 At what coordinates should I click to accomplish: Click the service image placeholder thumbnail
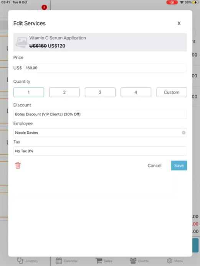tap(21, 42)
